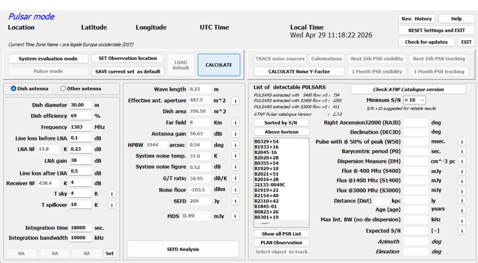This screenshot has height=263, width=478.
Task: Show info for Antenna gain
Action: click(x=235, y=134)
